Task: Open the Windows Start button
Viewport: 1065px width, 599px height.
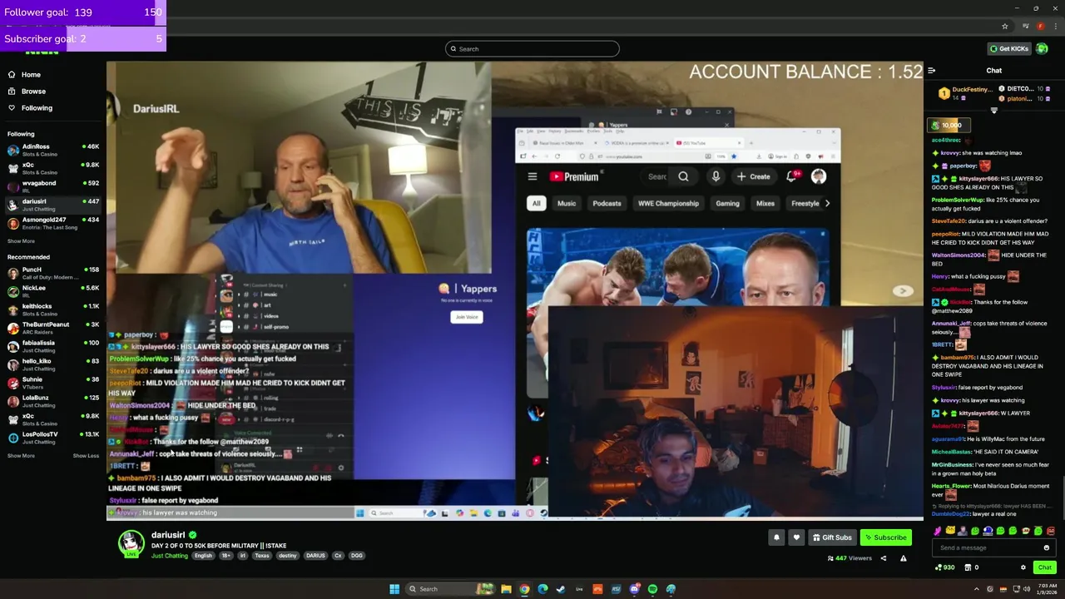Action: pos(394,589)
